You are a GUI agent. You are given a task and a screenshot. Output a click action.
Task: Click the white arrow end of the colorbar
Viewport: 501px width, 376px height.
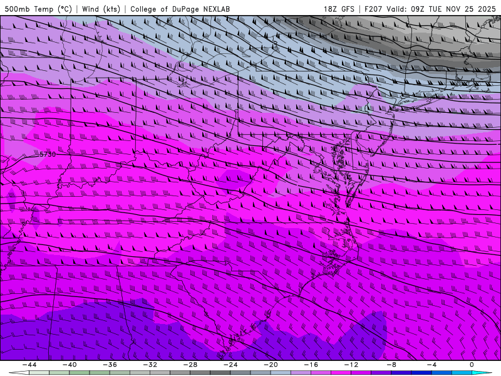[19, 373]
